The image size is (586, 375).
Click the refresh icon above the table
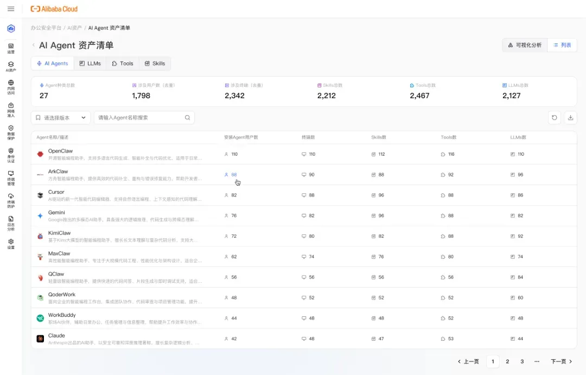click(554, 117)
